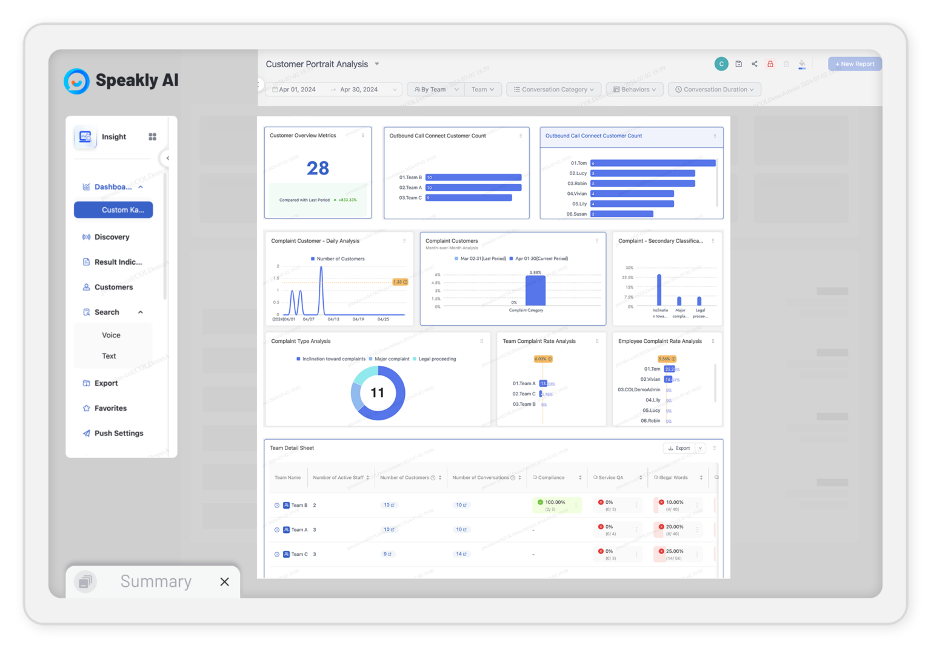Open the Conversation Category filter dropdown

553,89
